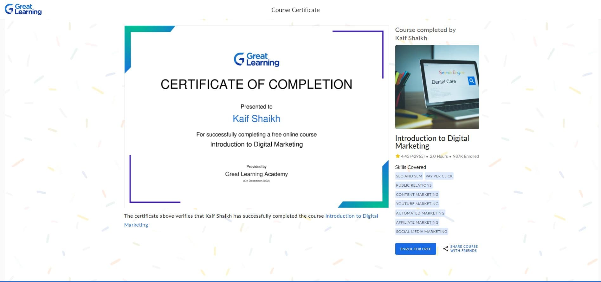Click the course title heading in sidebar

pyautogui.click(x=432, y=142)
